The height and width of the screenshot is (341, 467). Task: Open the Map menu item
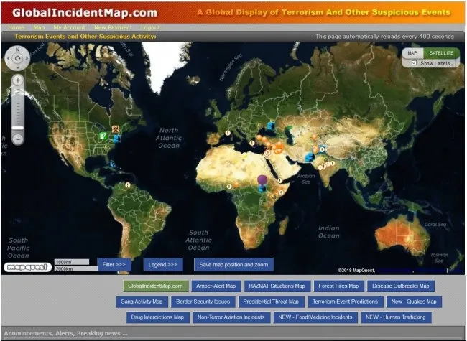39,27
